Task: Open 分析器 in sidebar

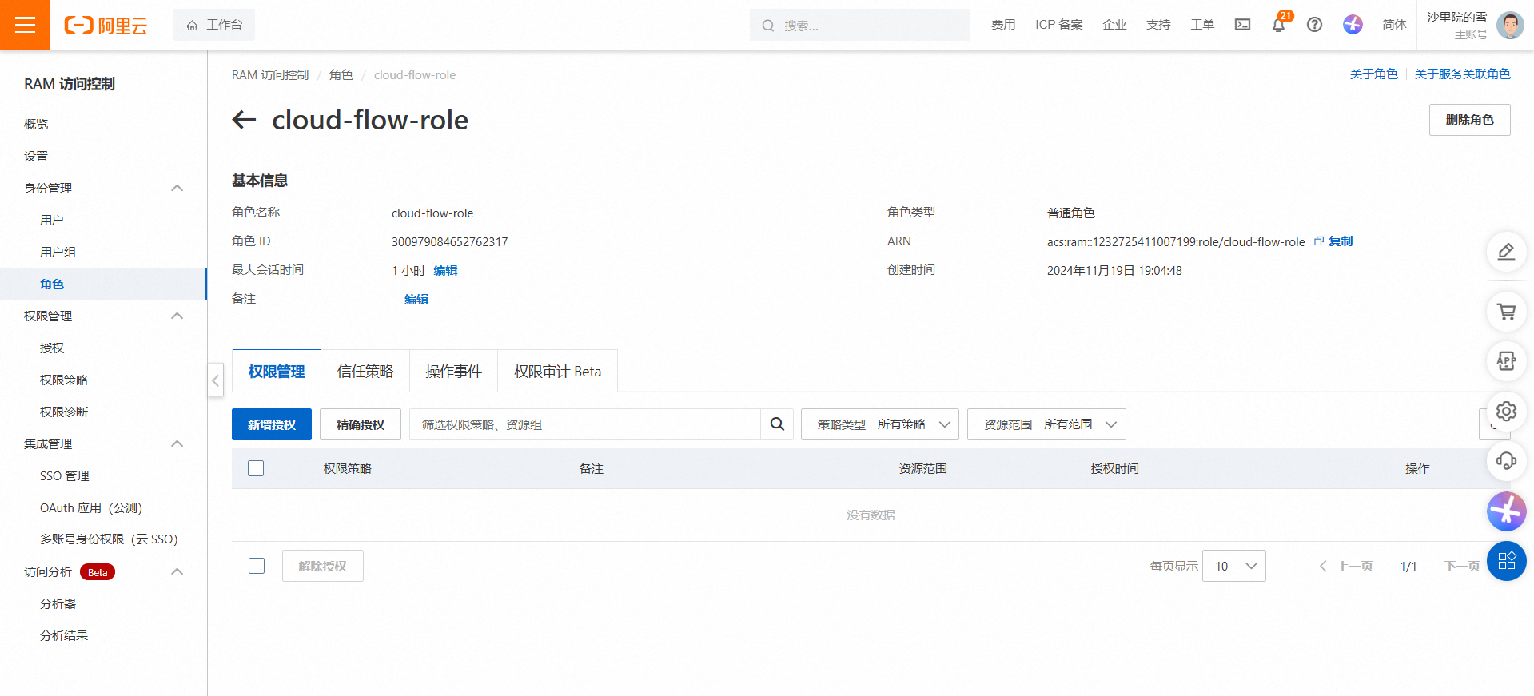Action: point(58,603)
